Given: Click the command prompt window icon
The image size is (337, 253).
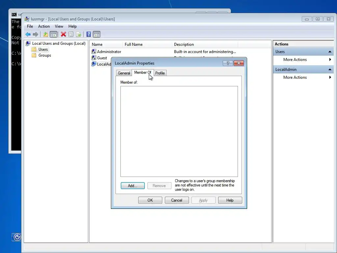Looking at the screenshot, I should point(14,14).
